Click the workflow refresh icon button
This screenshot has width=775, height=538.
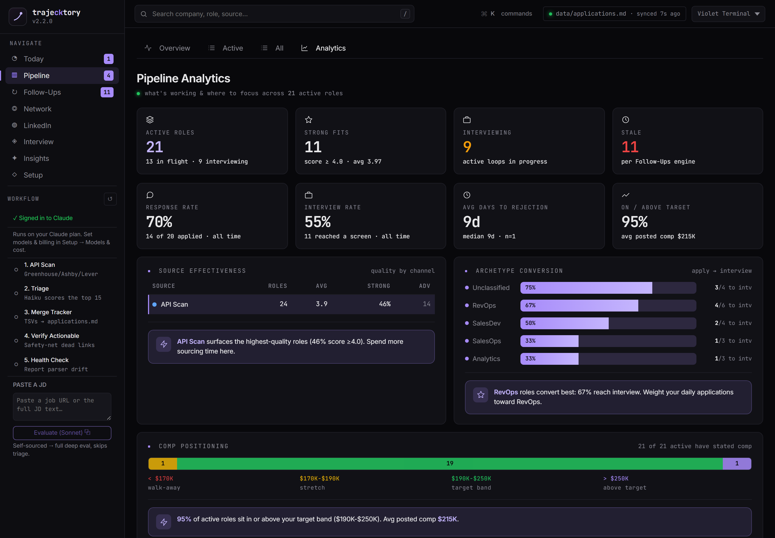pos(110,199)
